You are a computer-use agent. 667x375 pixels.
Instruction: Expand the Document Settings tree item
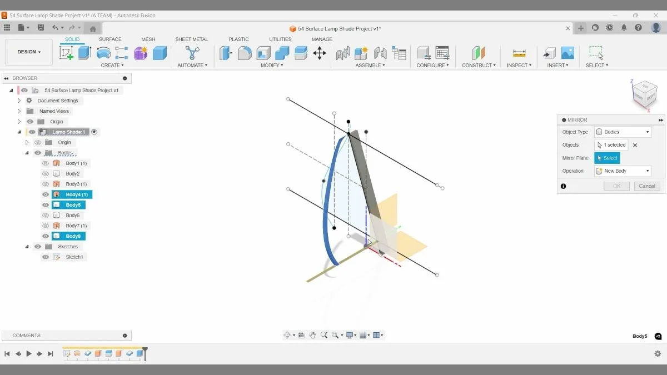(18, 100)
